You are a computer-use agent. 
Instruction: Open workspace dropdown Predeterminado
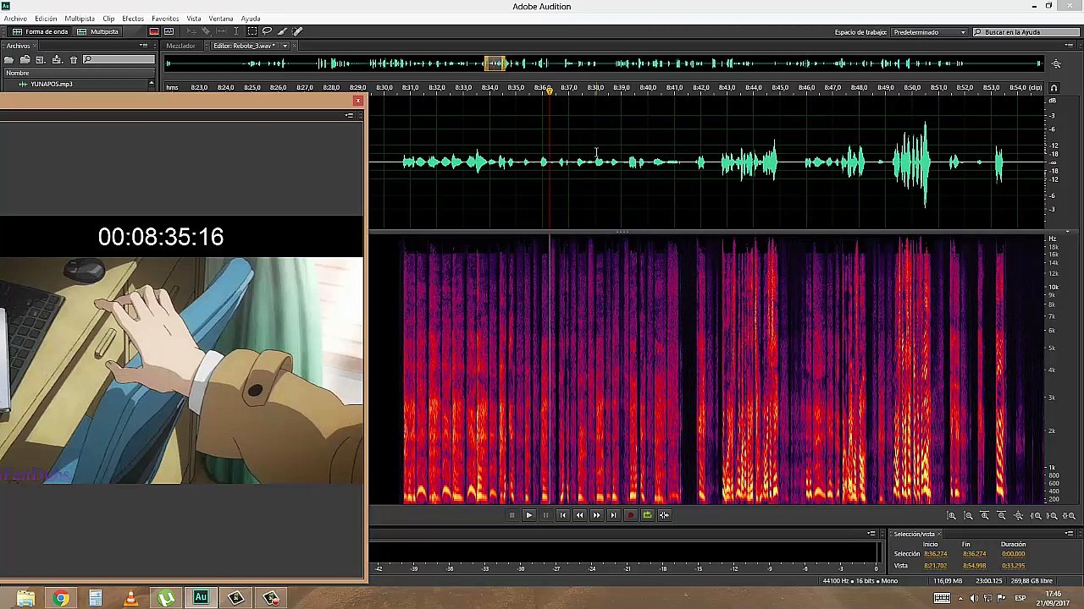pos(929,32)
